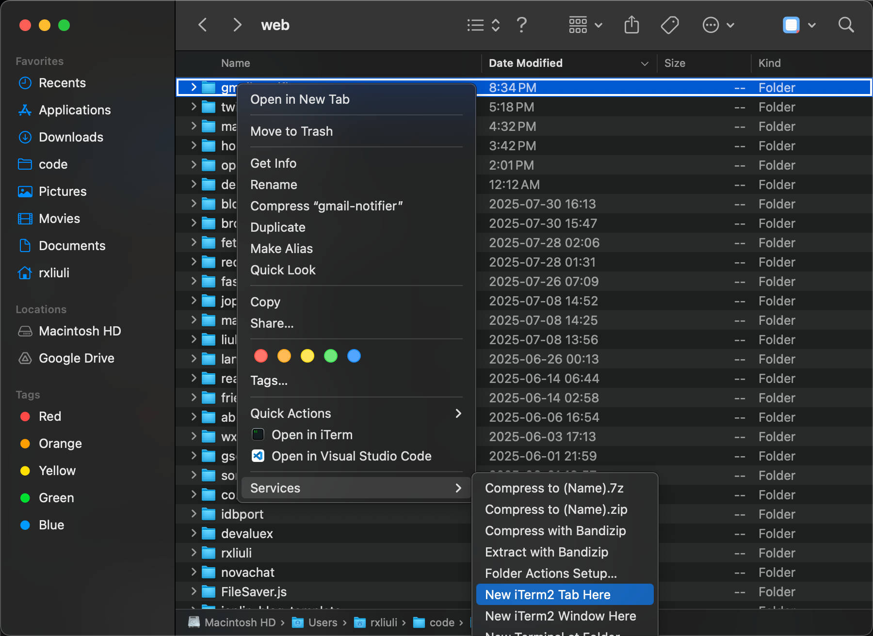This screenshot has height=636, width=873.
Task: Click the Share toolbar icon
Action: tap(631, 25)
